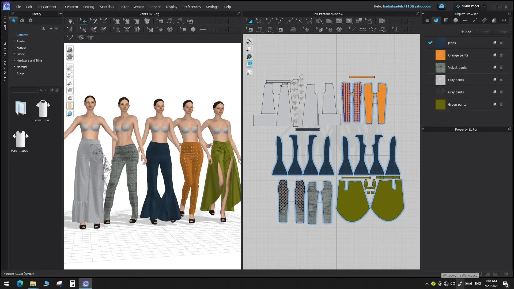Open the Button tab in Object Browser

456,20
